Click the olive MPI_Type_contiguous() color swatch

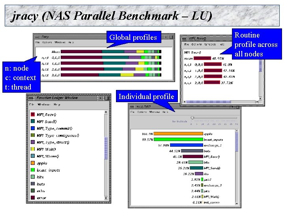coord(33,135)
